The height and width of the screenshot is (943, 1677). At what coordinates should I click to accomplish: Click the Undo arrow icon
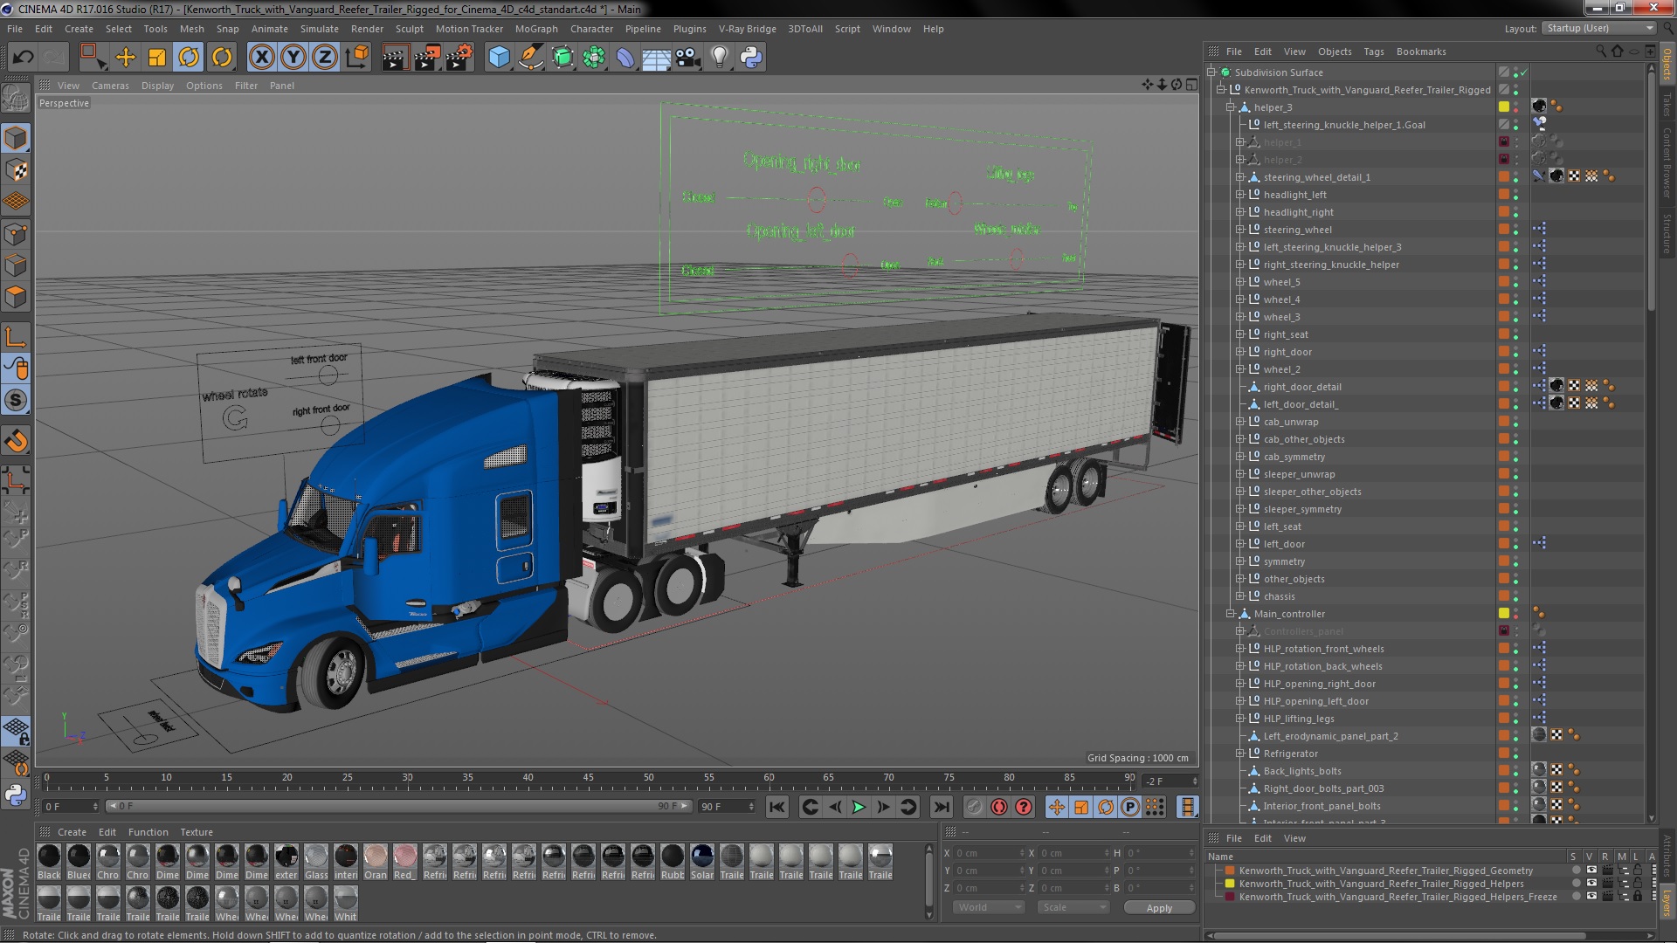(23, 58)
